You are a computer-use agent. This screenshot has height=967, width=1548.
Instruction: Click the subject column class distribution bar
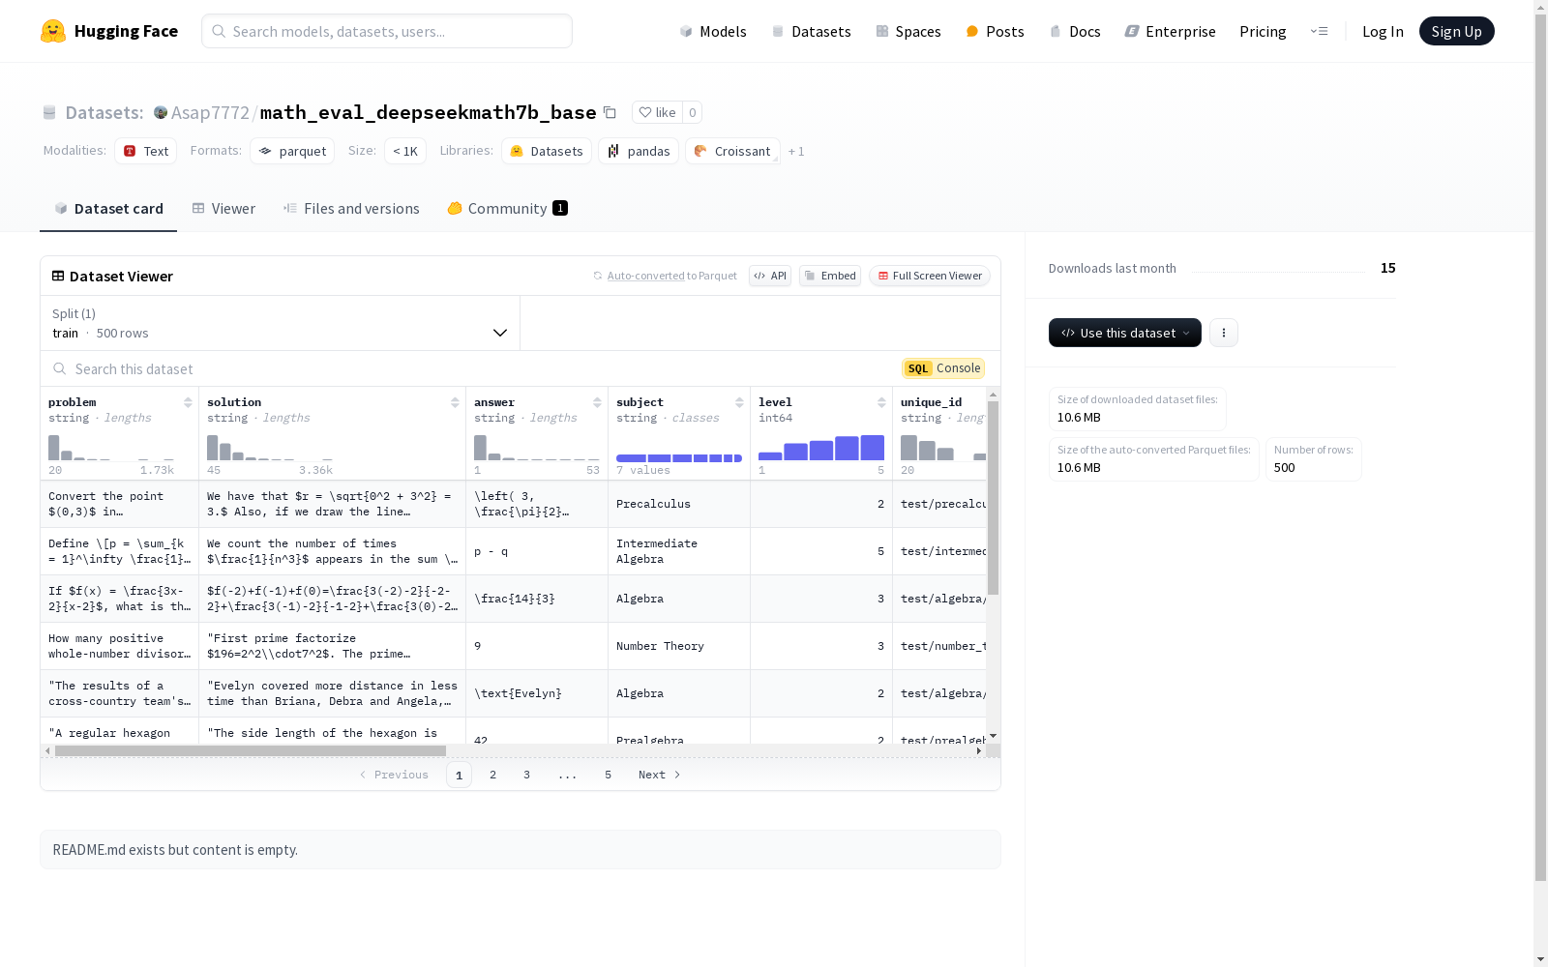point(679,457)
